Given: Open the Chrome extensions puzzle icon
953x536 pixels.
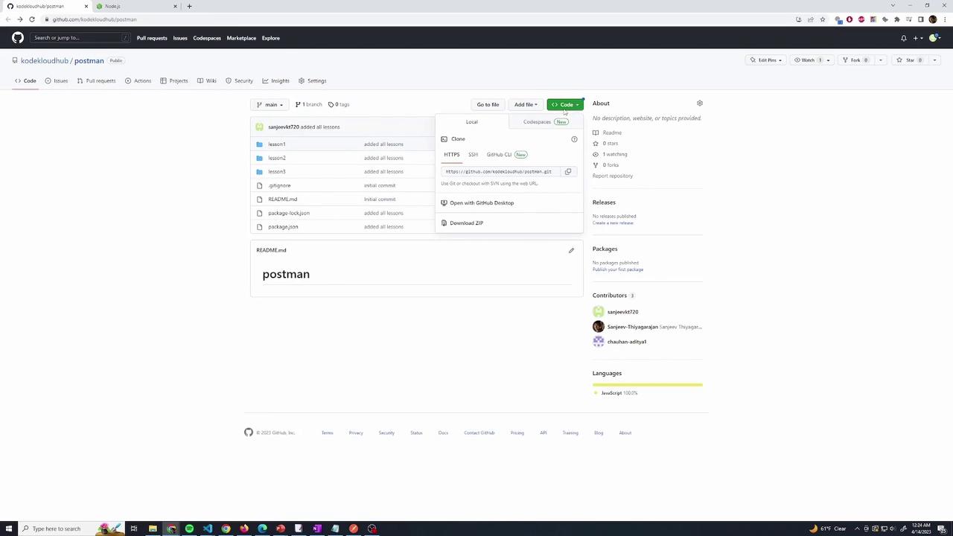Looking at the screenshot, I should click(x=897, y=19).
